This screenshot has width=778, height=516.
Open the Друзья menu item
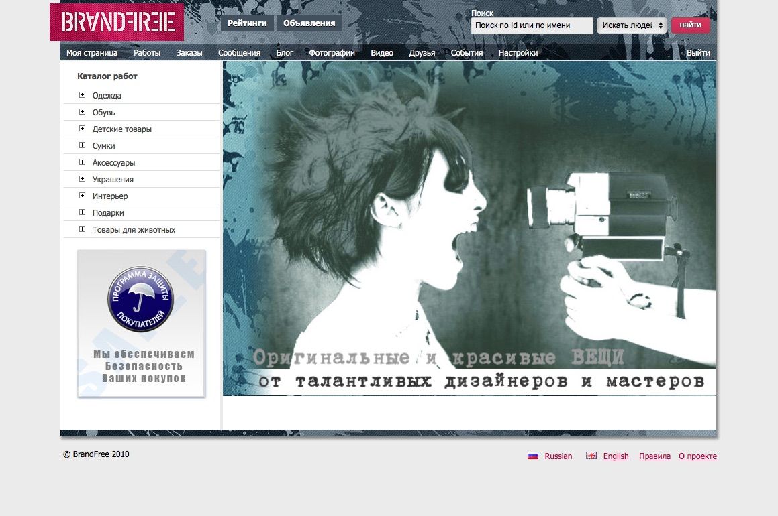[422, 52]
